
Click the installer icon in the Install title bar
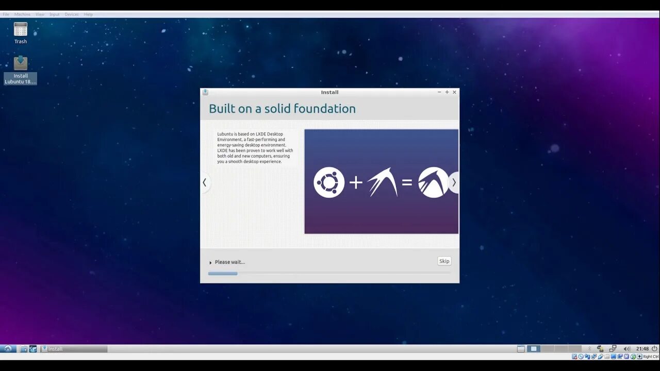pos(205,92)
